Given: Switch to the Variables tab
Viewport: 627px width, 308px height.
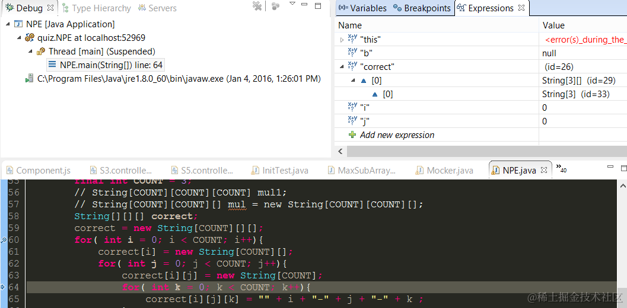Looking at the screenshot, I should click(363, 8).
